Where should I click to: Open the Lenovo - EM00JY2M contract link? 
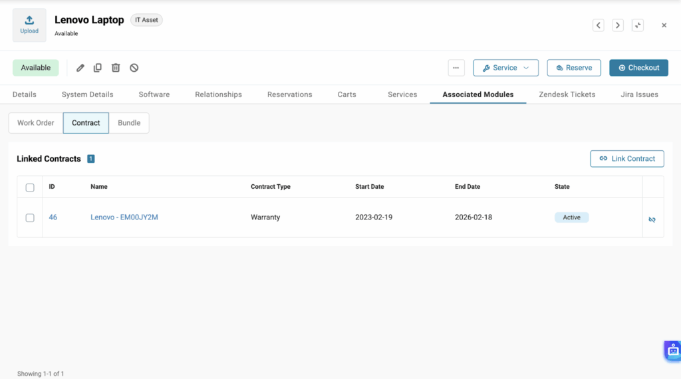124,217
